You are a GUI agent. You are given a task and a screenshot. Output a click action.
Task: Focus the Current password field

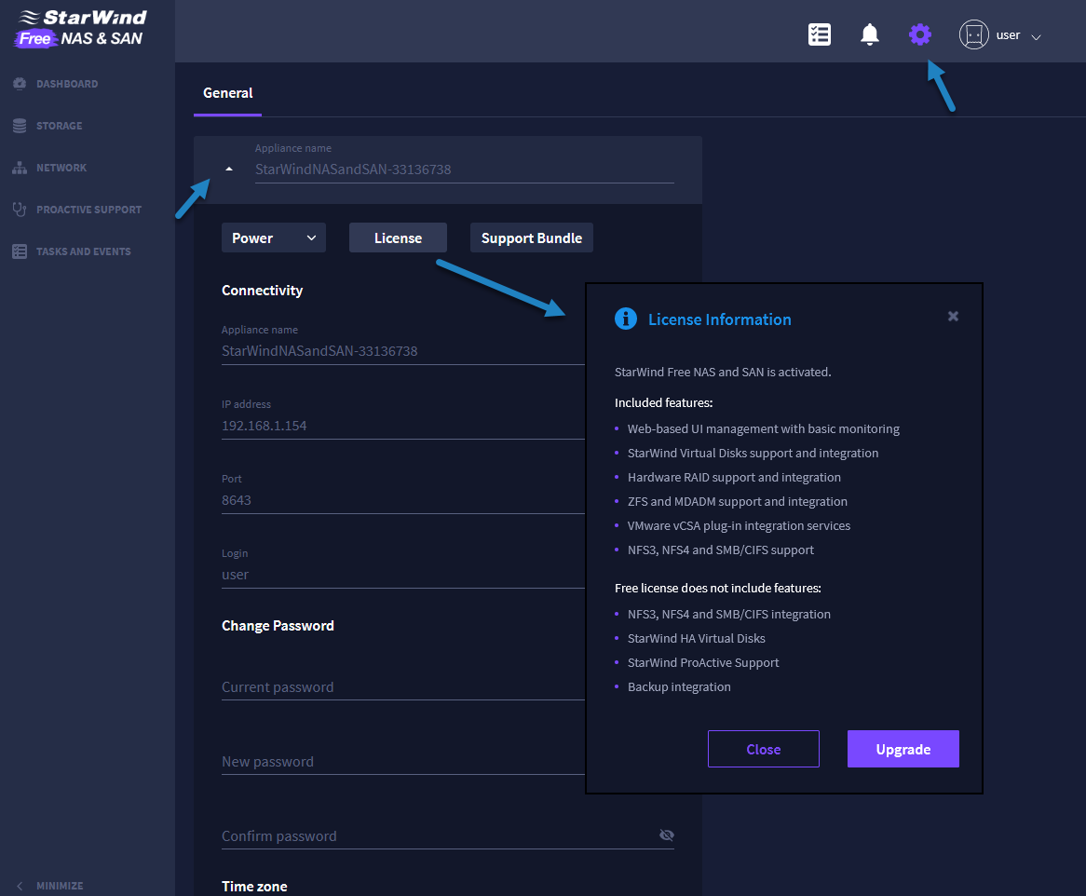tap(403, 686)
